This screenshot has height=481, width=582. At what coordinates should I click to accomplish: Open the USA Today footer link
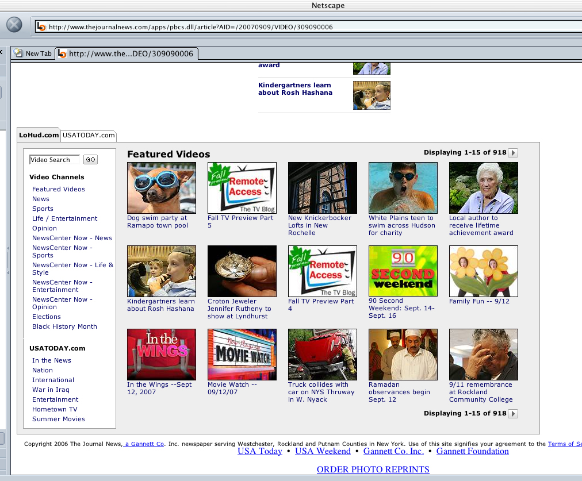pyautogui.click(x=260, y=451)
